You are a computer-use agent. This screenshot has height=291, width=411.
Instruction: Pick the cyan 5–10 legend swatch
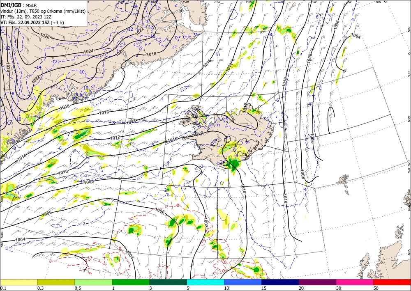tap(205, 282)
